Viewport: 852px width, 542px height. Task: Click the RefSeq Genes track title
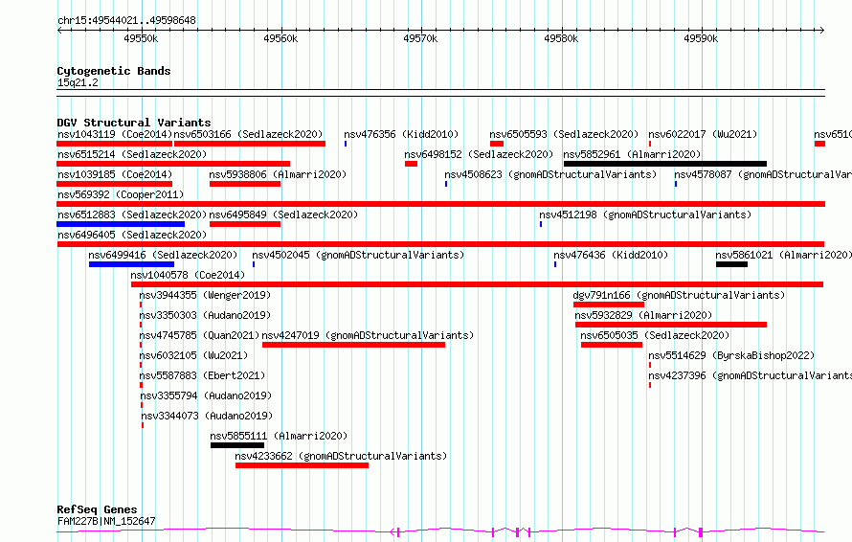point(97,510)
